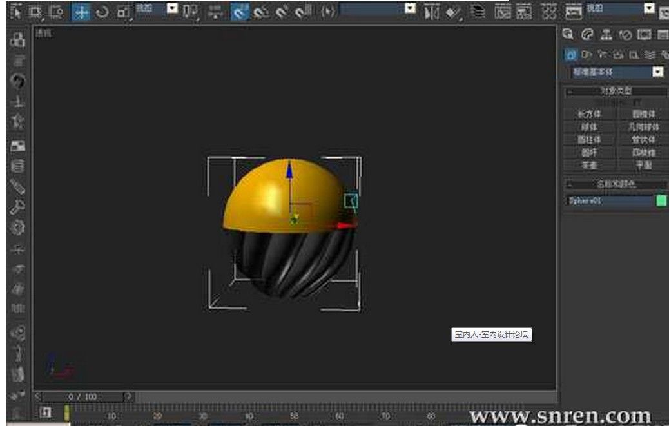Choose the rectangular selection region tool

click(x=36, y=12)
